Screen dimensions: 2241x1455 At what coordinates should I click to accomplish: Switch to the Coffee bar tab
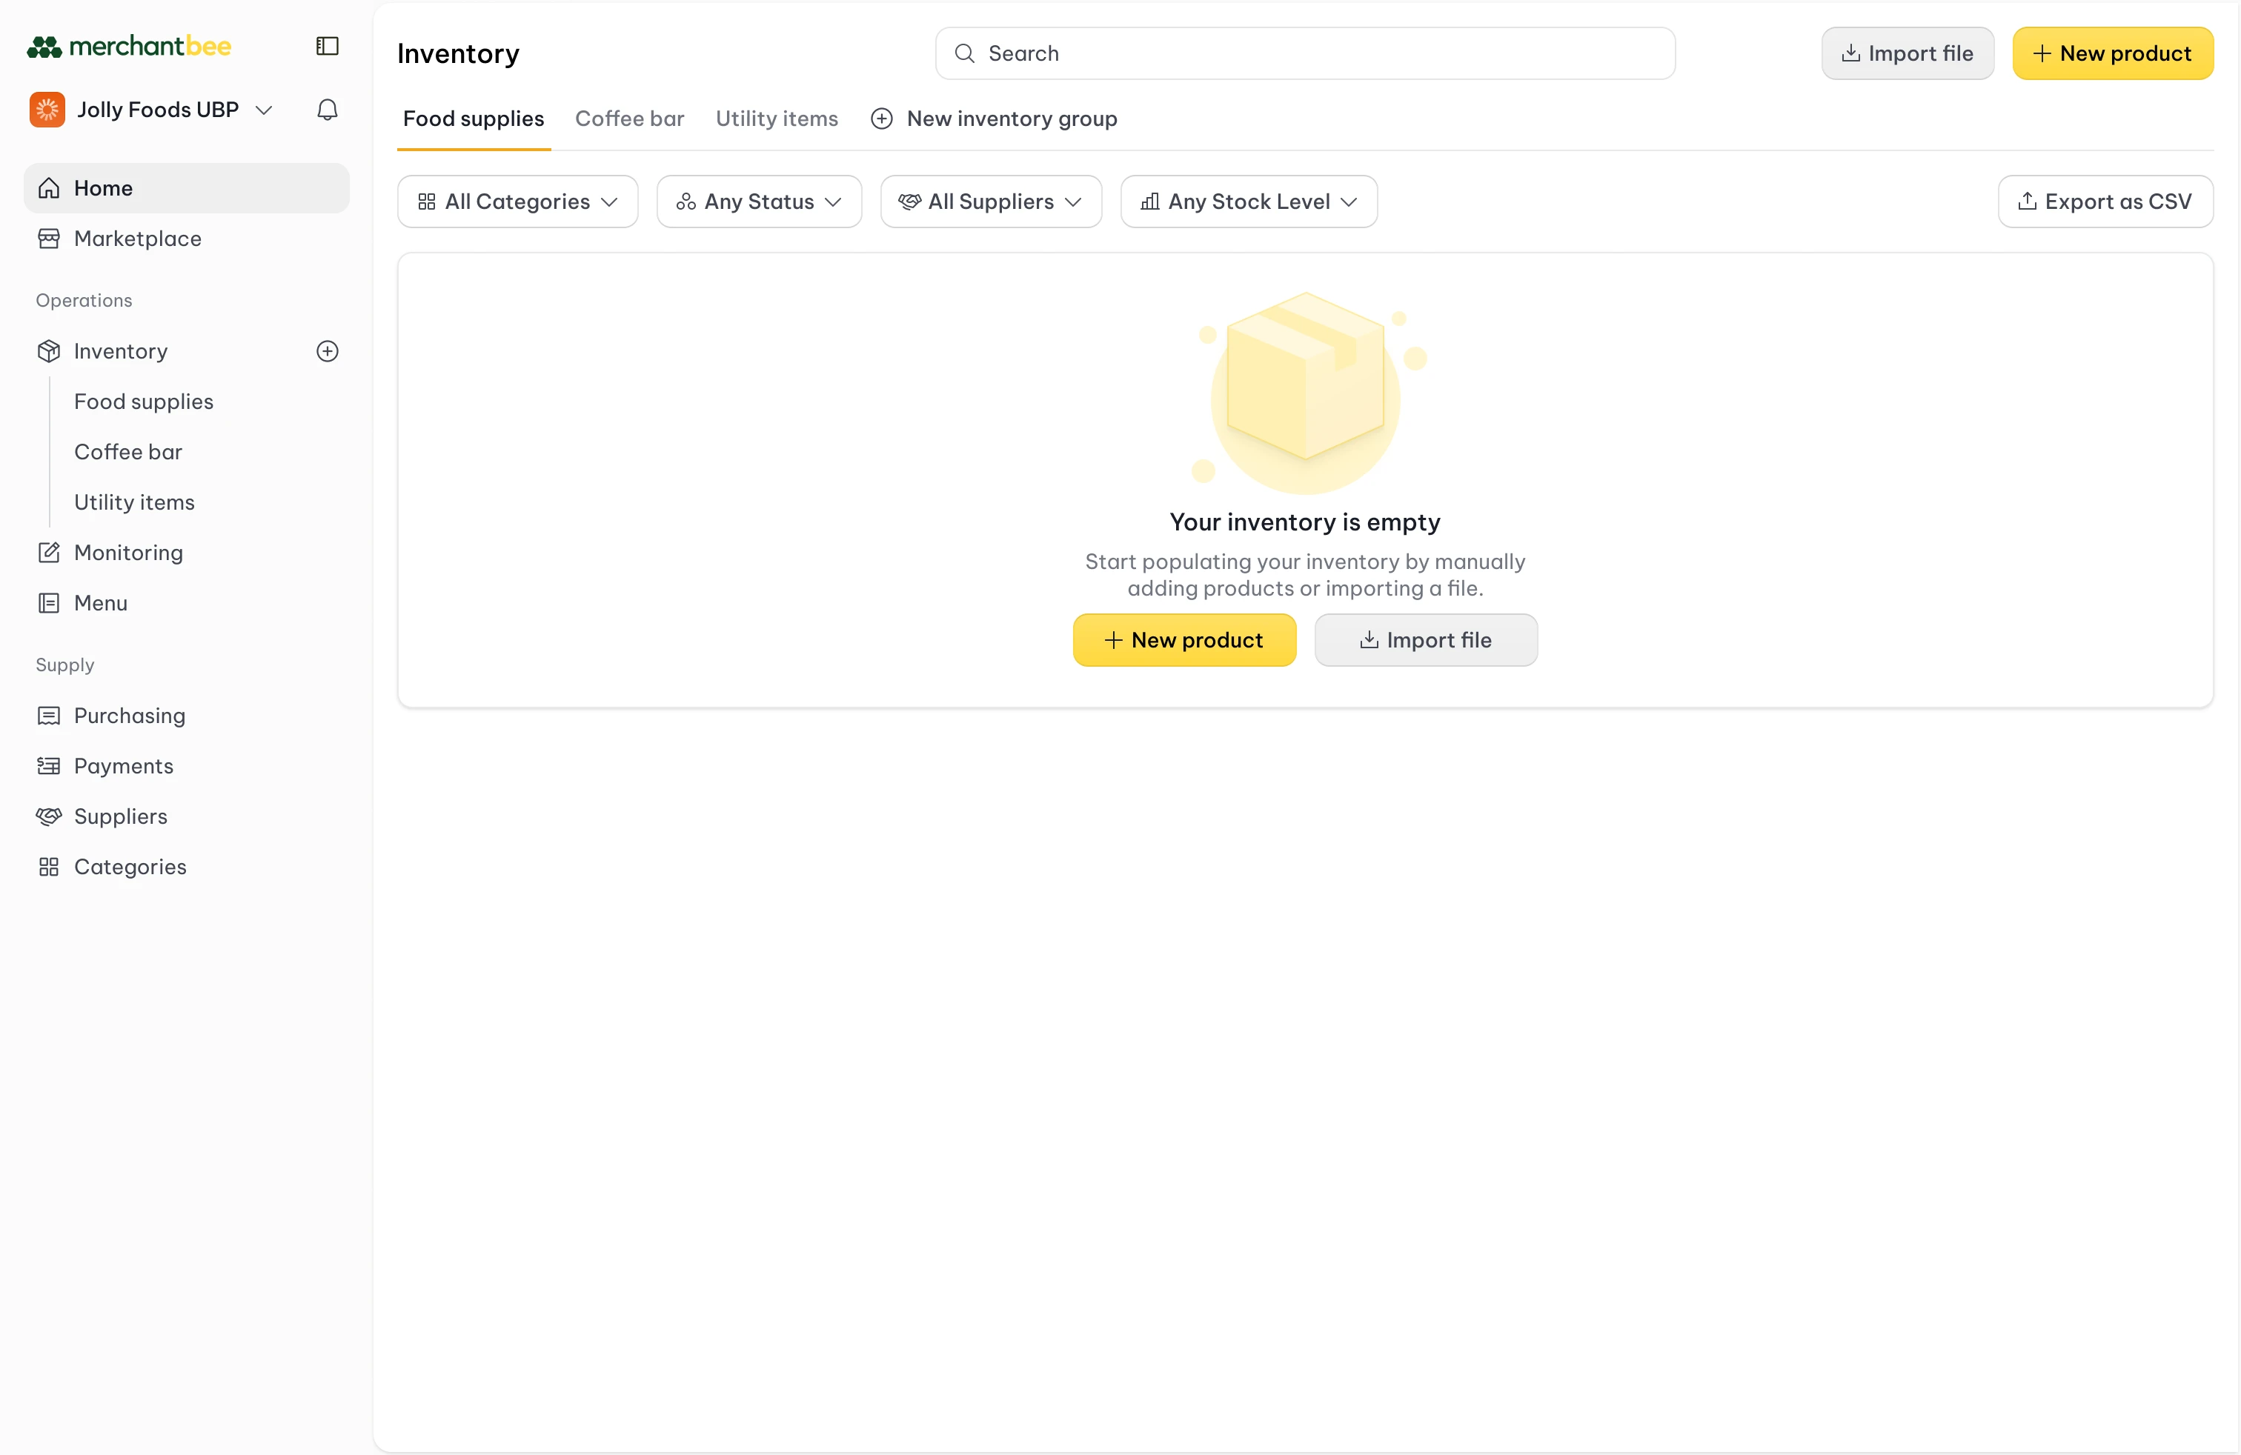pyautogui.click(x=630, y=119)
